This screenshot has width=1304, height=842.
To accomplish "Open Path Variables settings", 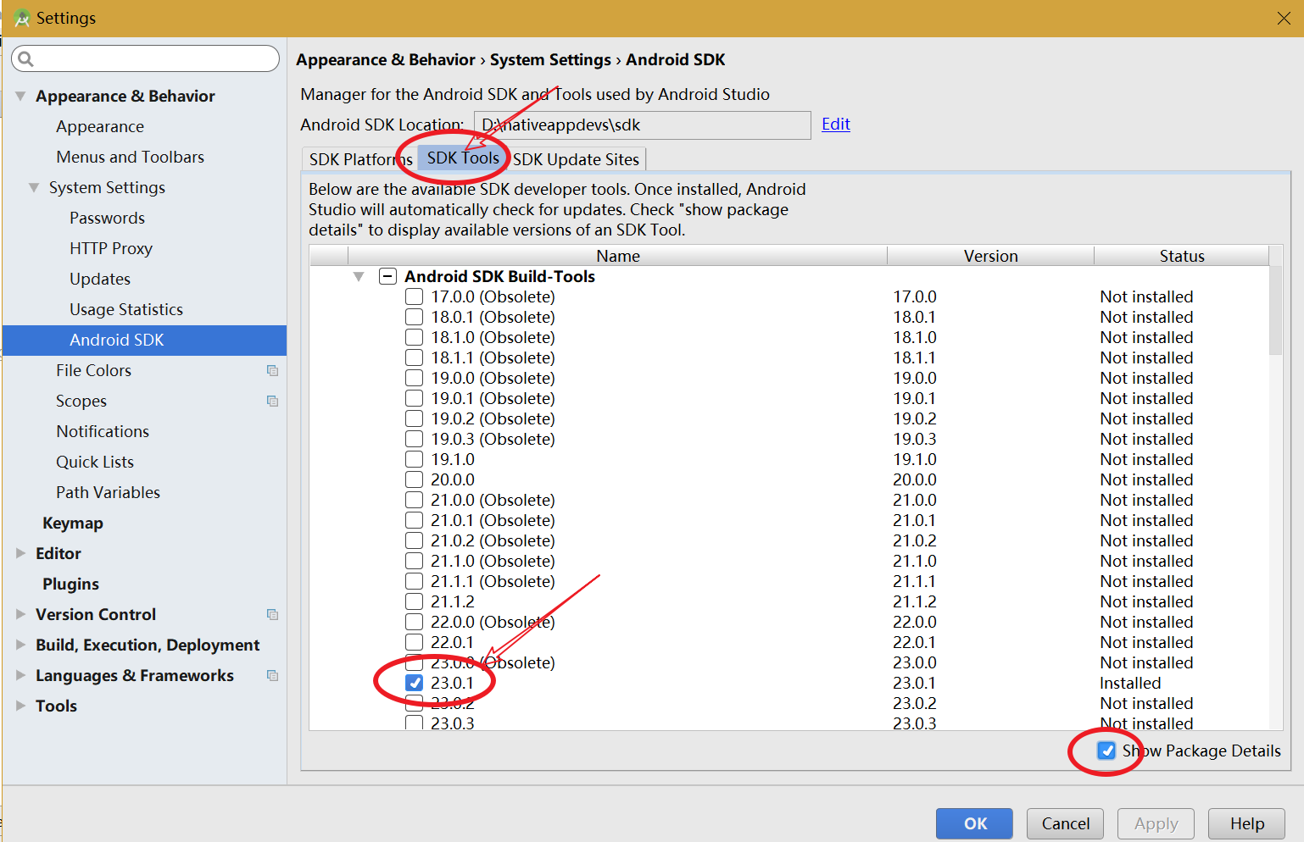I will pos(108,492).
